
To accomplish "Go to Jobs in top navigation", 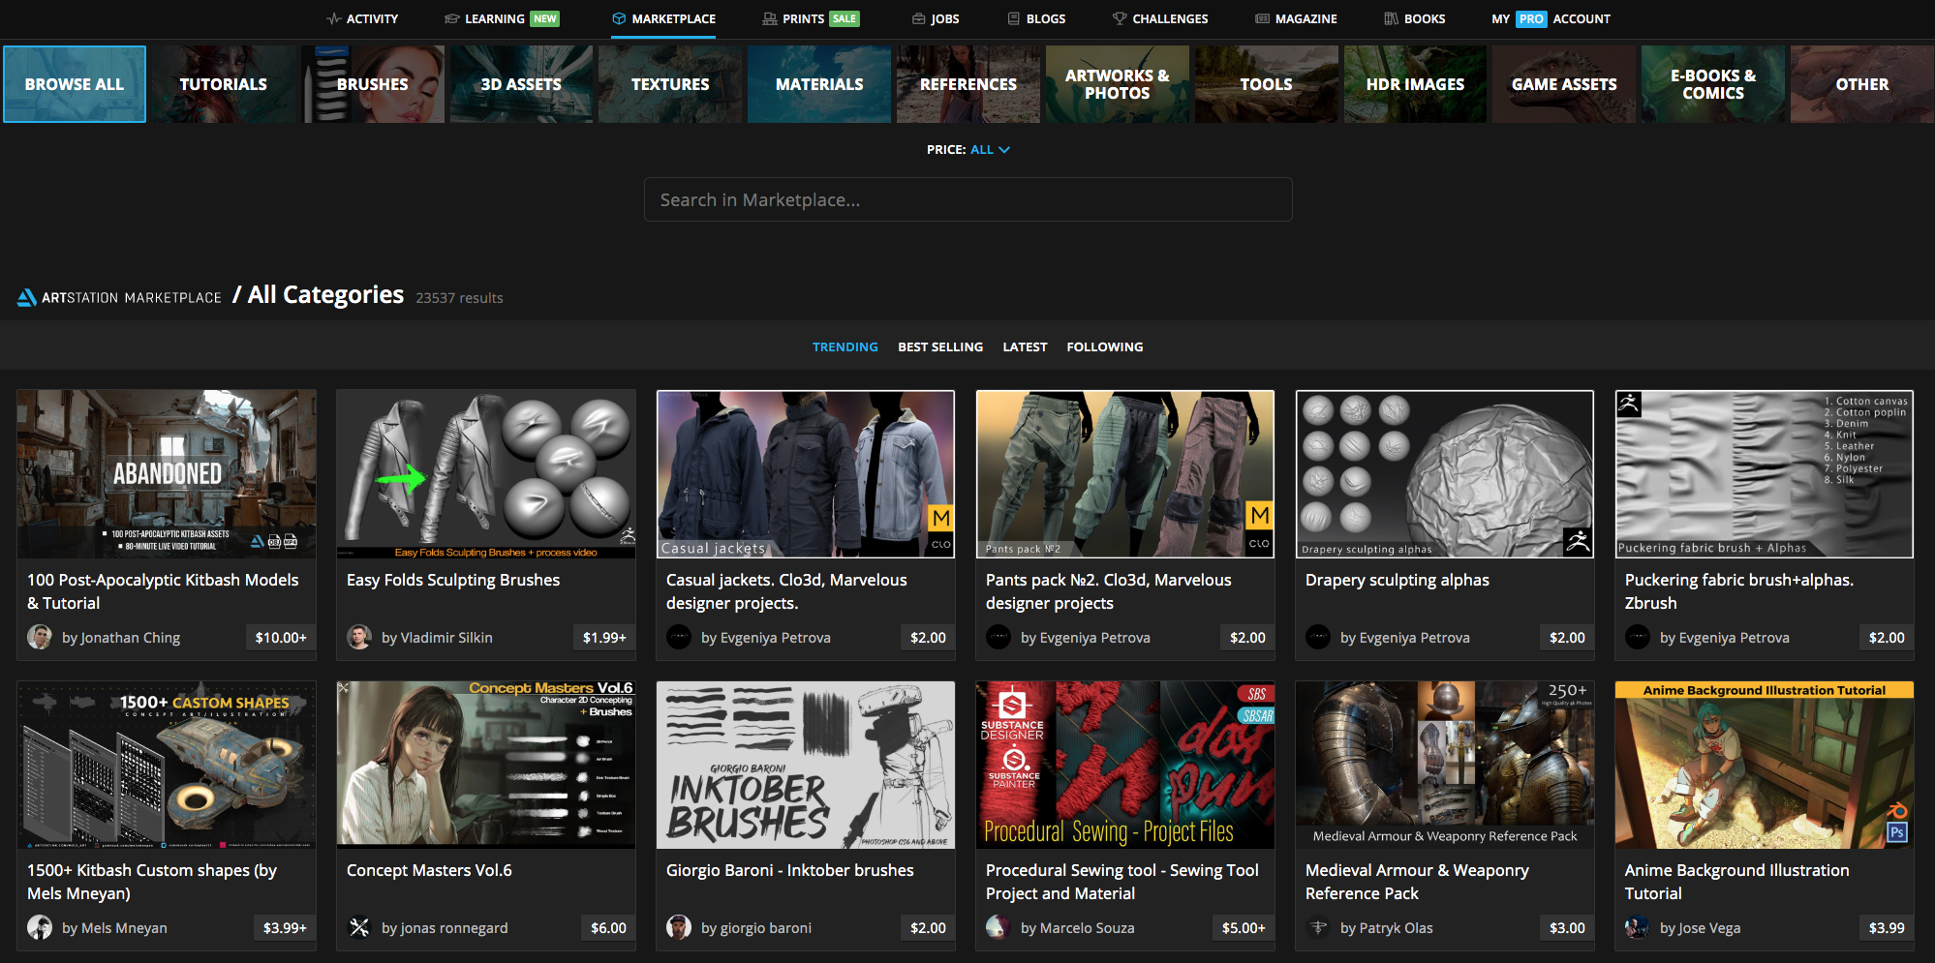I will click(x=936, y=18).
